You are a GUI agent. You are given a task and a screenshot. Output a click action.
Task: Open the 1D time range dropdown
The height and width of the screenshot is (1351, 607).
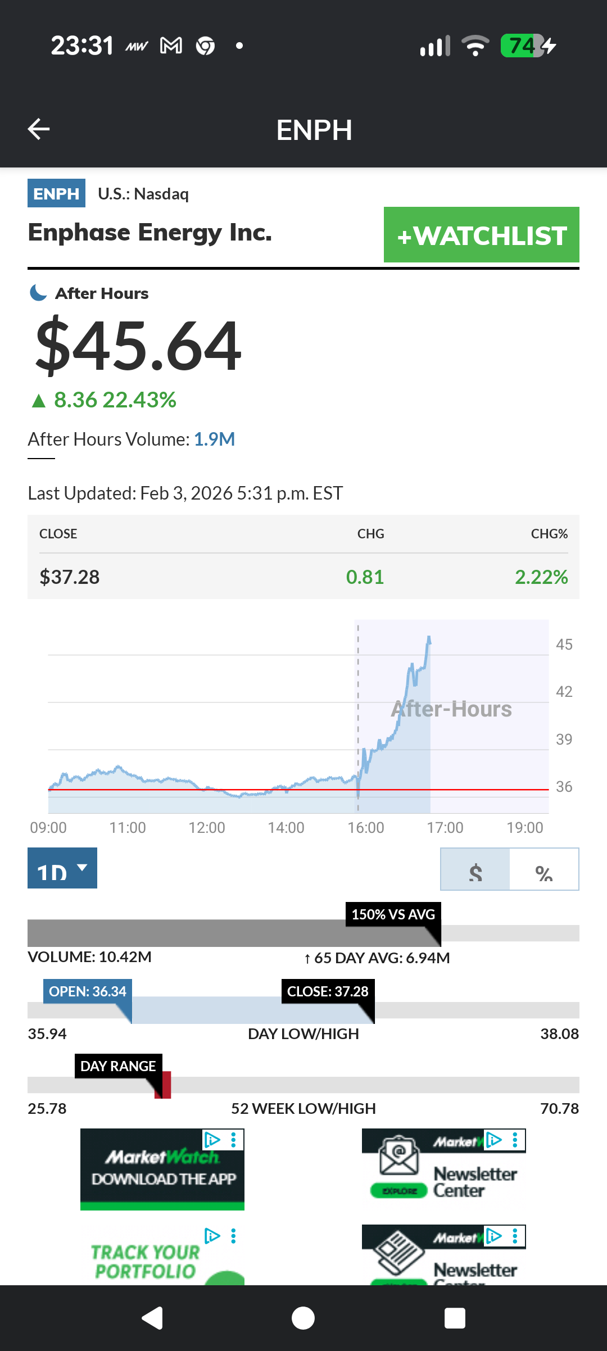[62, 868]
